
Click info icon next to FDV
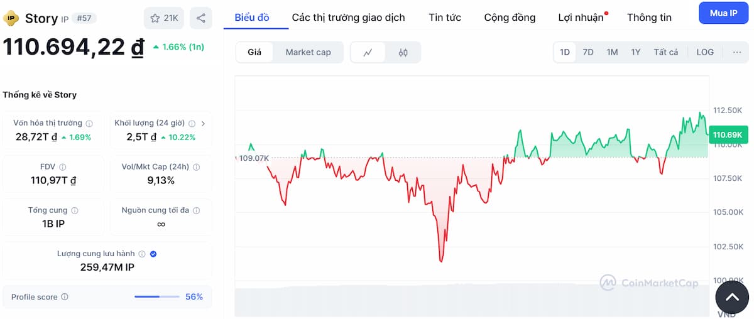62,167
